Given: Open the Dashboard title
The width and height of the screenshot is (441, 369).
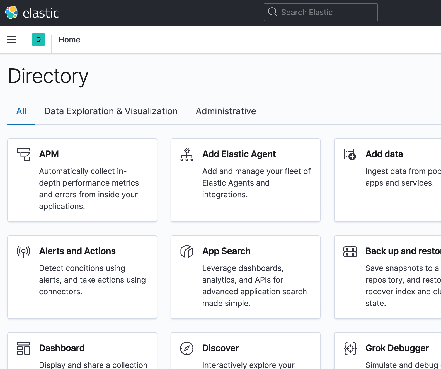Looking at the screenshot, I should (62, 348).
